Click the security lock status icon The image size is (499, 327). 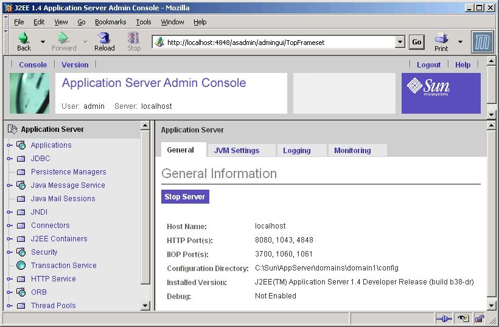[x=480, y=318]
